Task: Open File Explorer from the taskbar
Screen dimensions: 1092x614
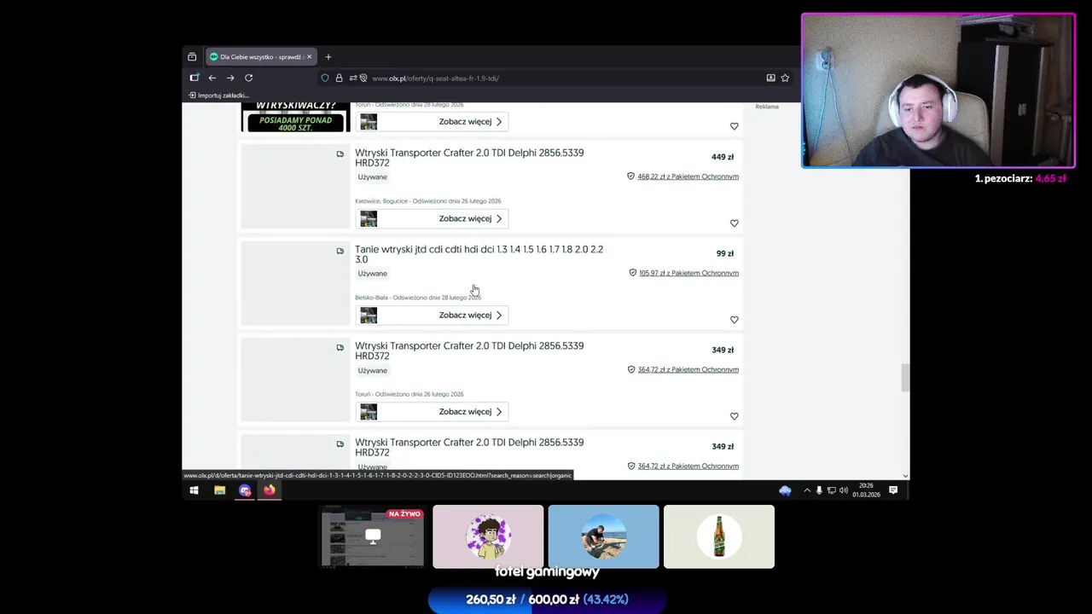Action: (x=219, y=490)
